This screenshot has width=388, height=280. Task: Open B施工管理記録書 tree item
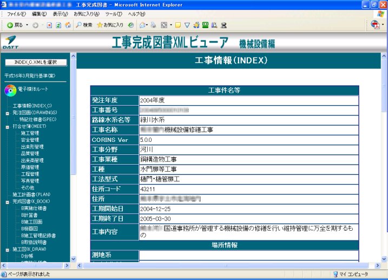pyautogui.click(x=38, y=236)
